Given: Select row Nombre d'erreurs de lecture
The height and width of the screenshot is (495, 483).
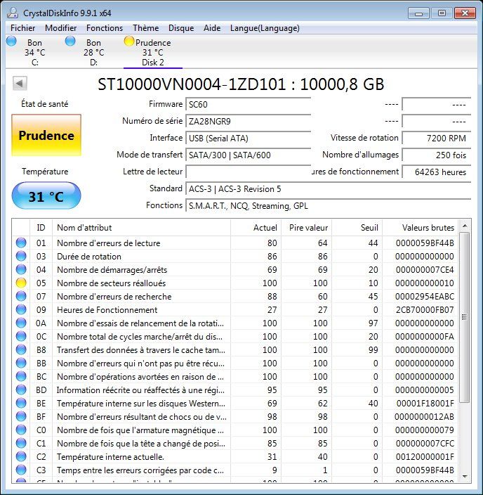Looking at the screenshot, I should click(235, 243).
